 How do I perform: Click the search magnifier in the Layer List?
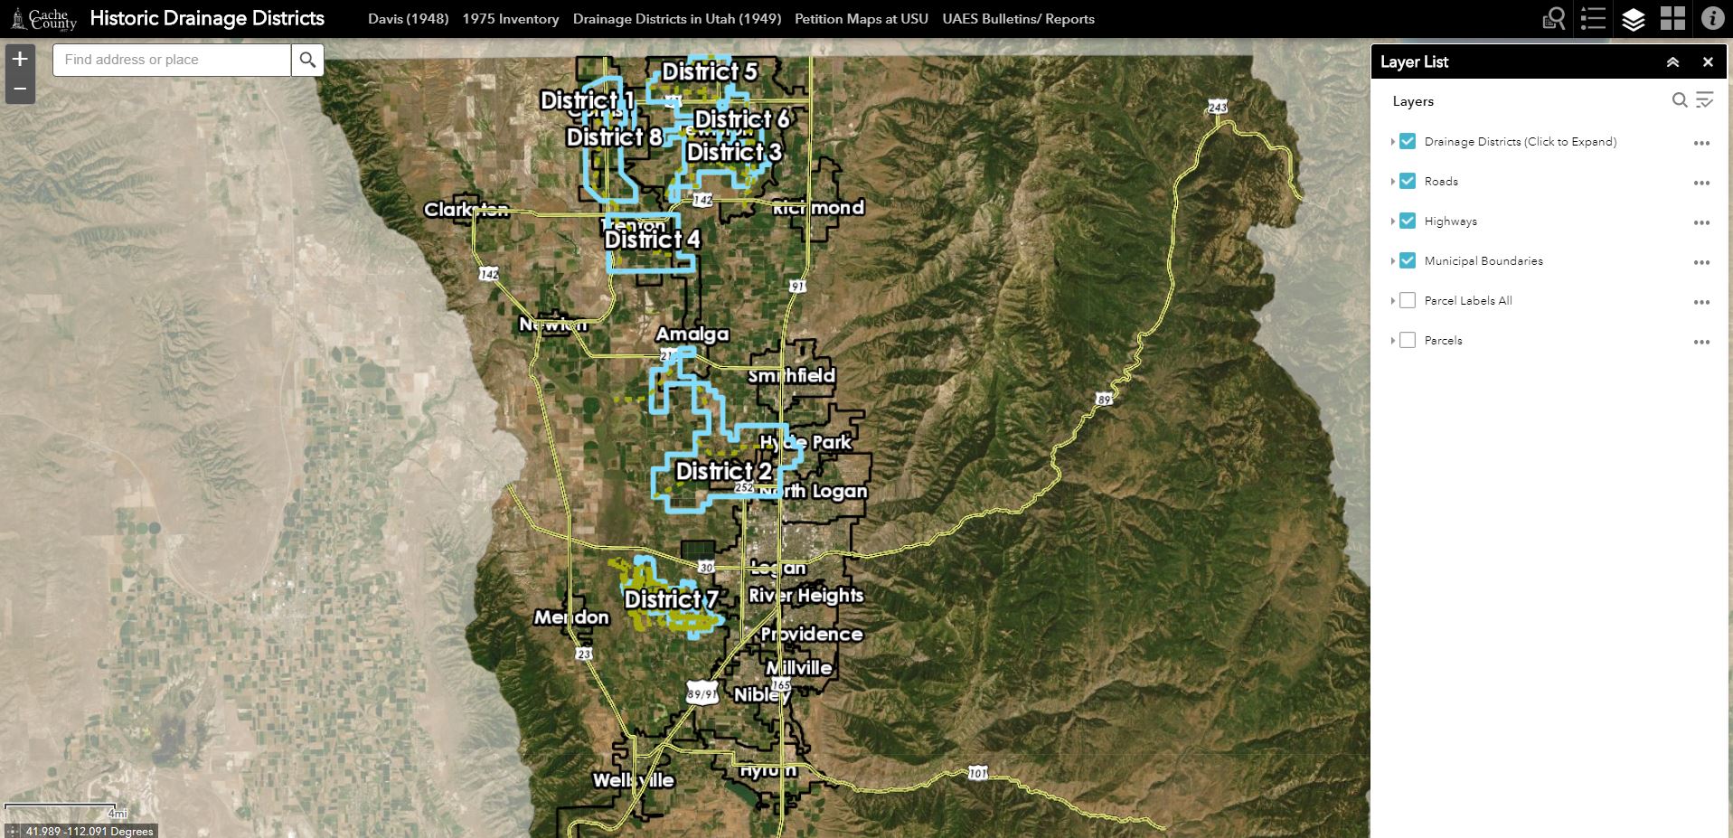click(1679, 100)
